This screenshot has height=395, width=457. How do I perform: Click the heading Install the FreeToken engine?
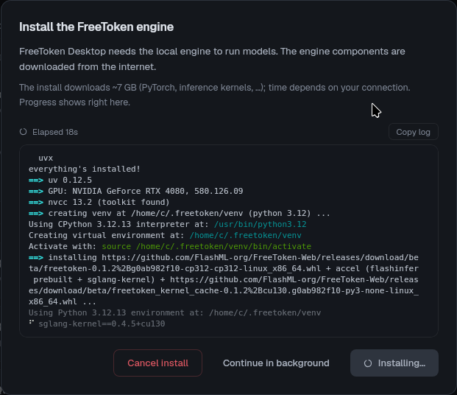point(96,27)
